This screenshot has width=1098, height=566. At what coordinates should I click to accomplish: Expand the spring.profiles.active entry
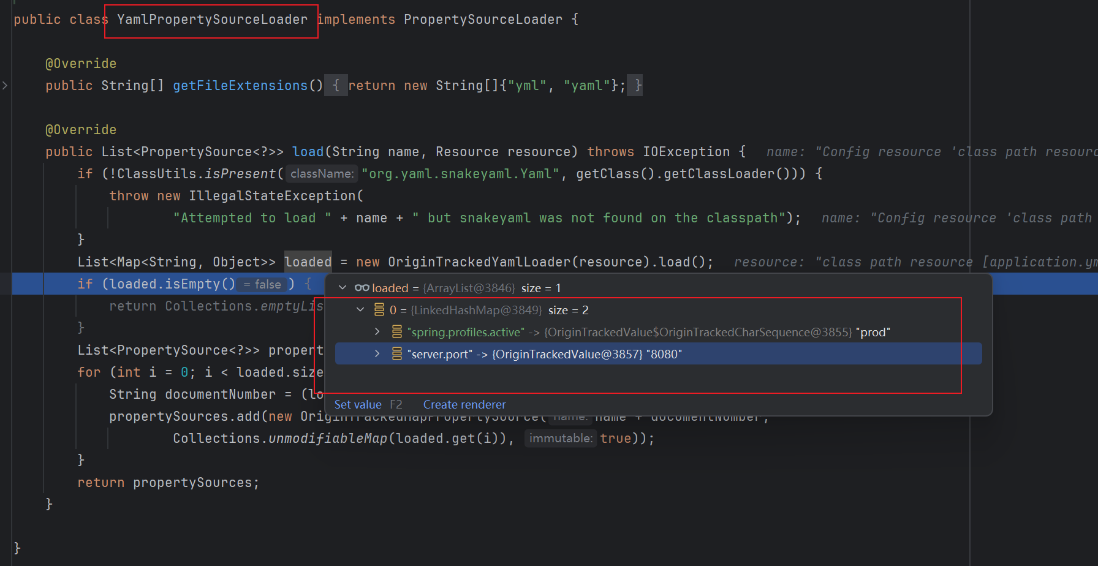tap(377, 332)
